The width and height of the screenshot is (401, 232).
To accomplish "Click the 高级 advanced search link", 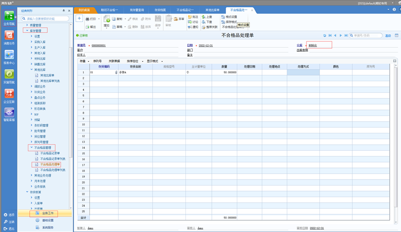I will point(388,36).
